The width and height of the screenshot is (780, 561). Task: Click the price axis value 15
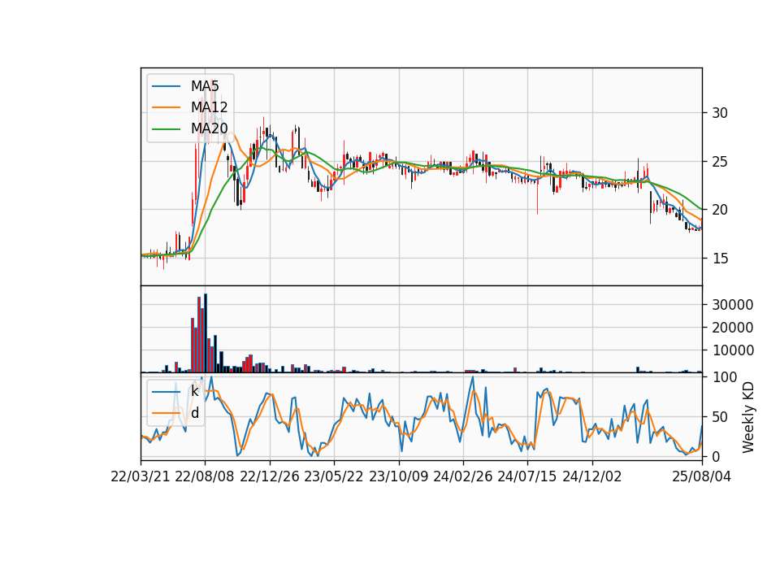(720, 259)
